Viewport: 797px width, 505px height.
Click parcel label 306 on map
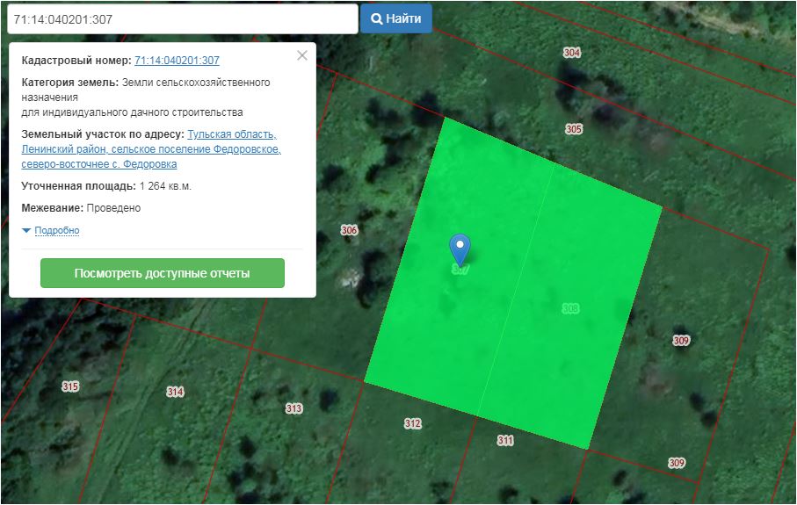[x=349, y=230]
